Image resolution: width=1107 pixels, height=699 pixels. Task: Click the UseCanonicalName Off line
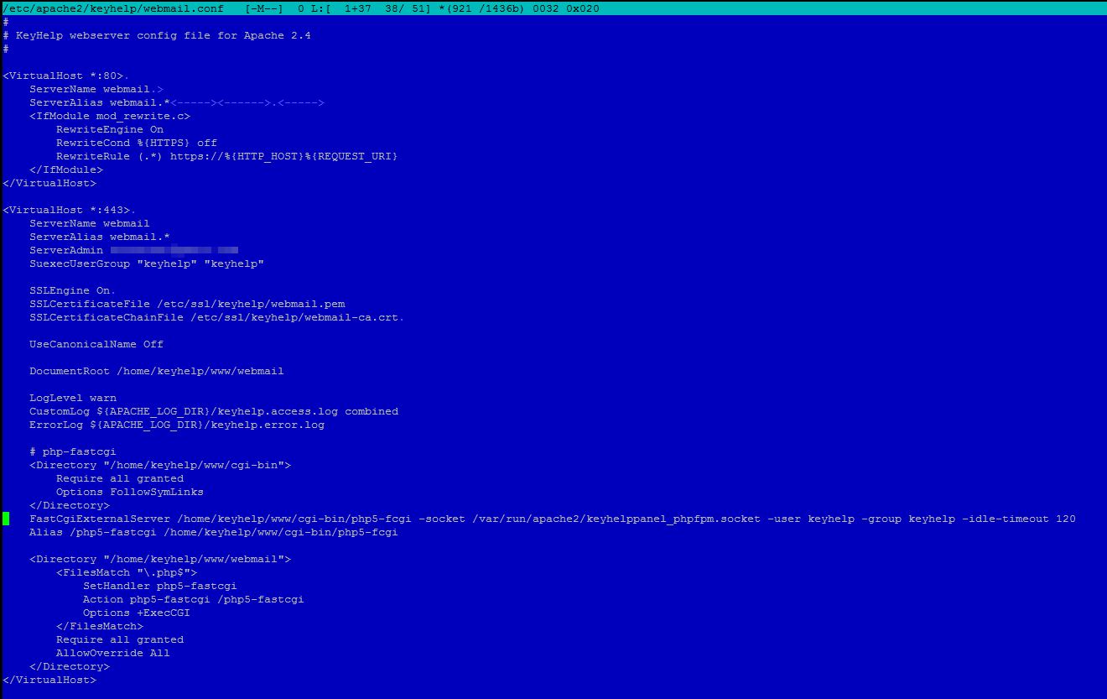click(96, 344)
